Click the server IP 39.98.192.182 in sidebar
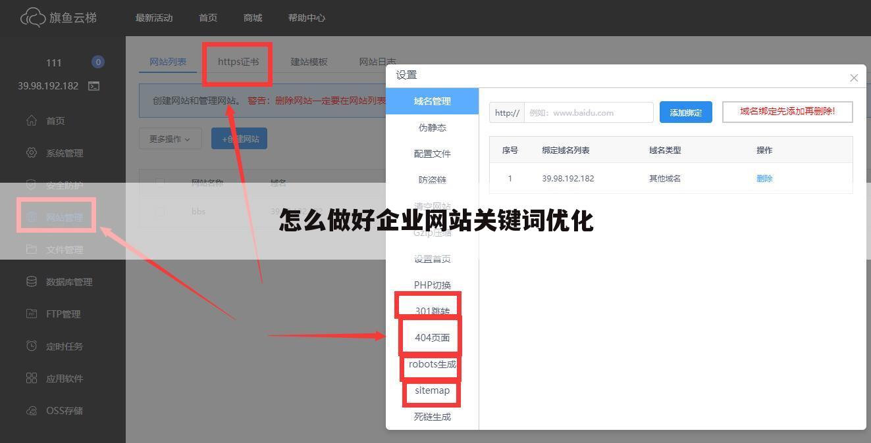The image size is (871, 443). [48, 86]
